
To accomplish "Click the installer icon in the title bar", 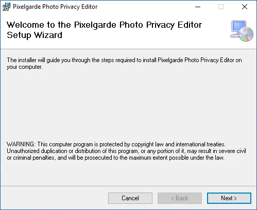I will click(6, 7).
